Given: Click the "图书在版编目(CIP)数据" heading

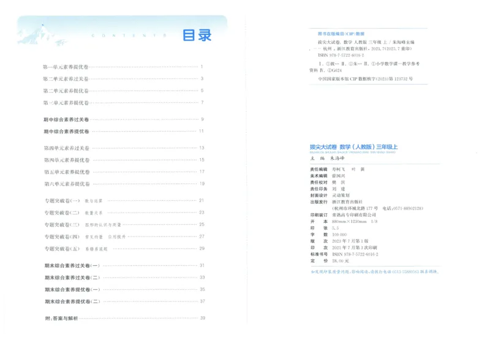Looking at the screenshot, I should tap(341, 34).
